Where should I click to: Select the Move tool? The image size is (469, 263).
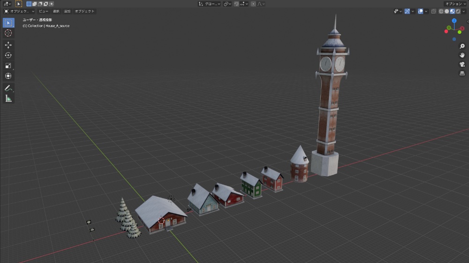pyautogui.click(x=8, y=45)
